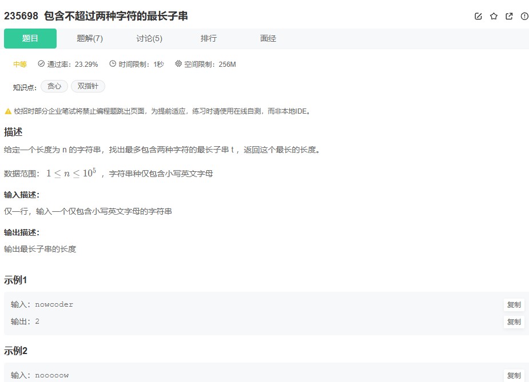This screenshot has width=529, height=382.
Task: Click the IDE warning notice text
Action: pyautogui.click(x=162, y=111)
